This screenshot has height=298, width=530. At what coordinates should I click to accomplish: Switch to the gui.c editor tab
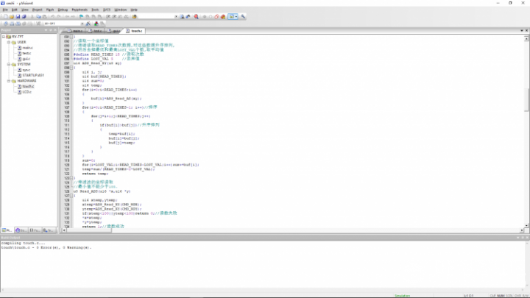tap(114, 31)
